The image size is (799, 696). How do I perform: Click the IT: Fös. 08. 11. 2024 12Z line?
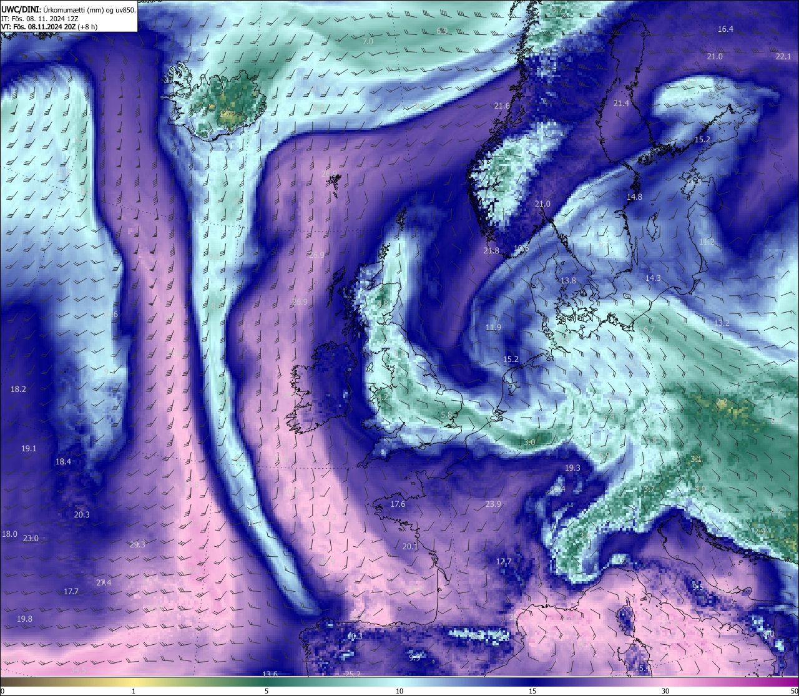click(x=40, y=19)
